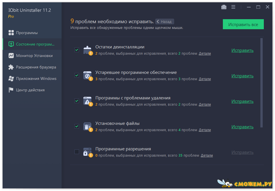
Task: Click the IObit Uninstaller 11.2 title
Action: coord(30,10)
